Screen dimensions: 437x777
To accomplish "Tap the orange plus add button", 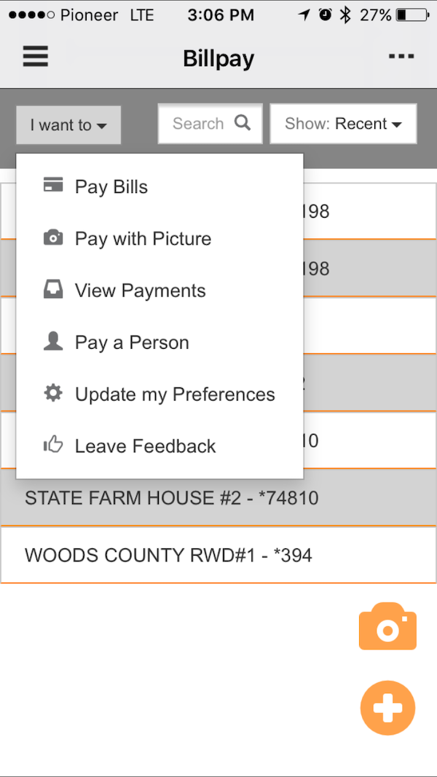I will pyautogui.click(x=387, y=708).
